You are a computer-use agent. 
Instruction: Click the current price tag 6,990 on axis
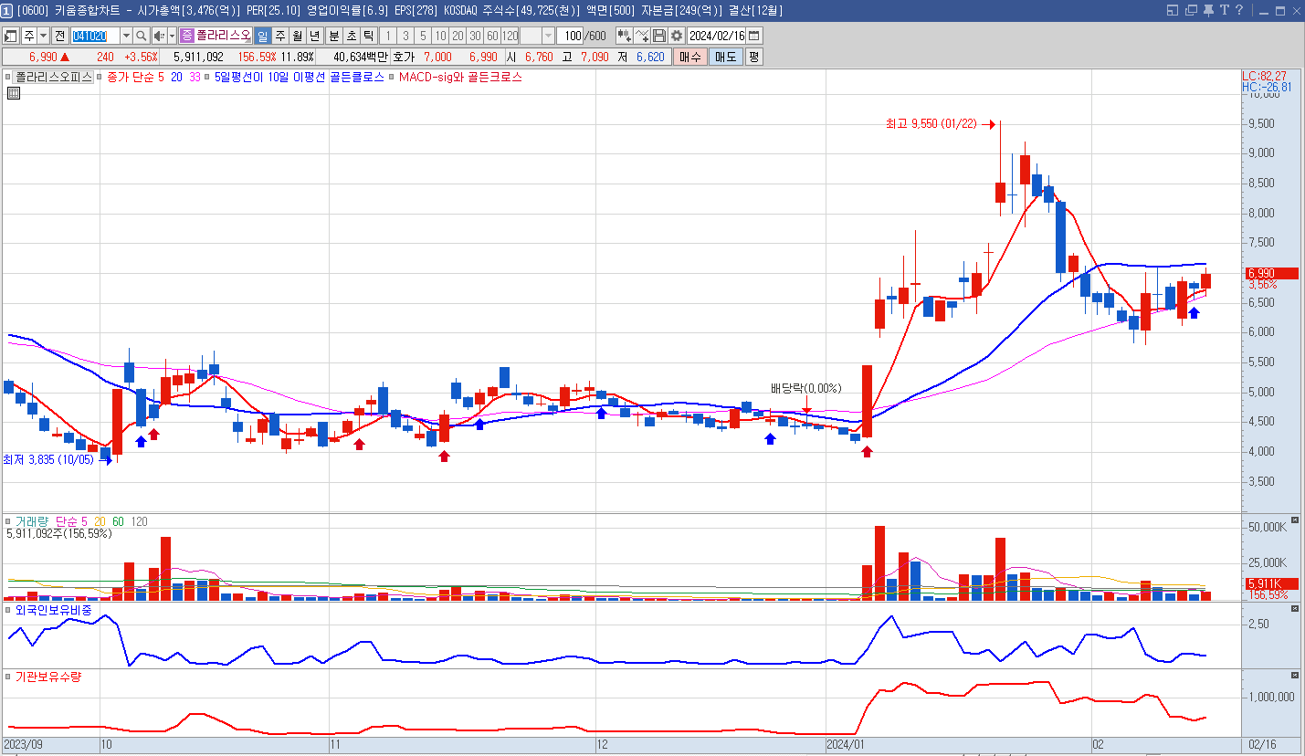click(1271, 273)
